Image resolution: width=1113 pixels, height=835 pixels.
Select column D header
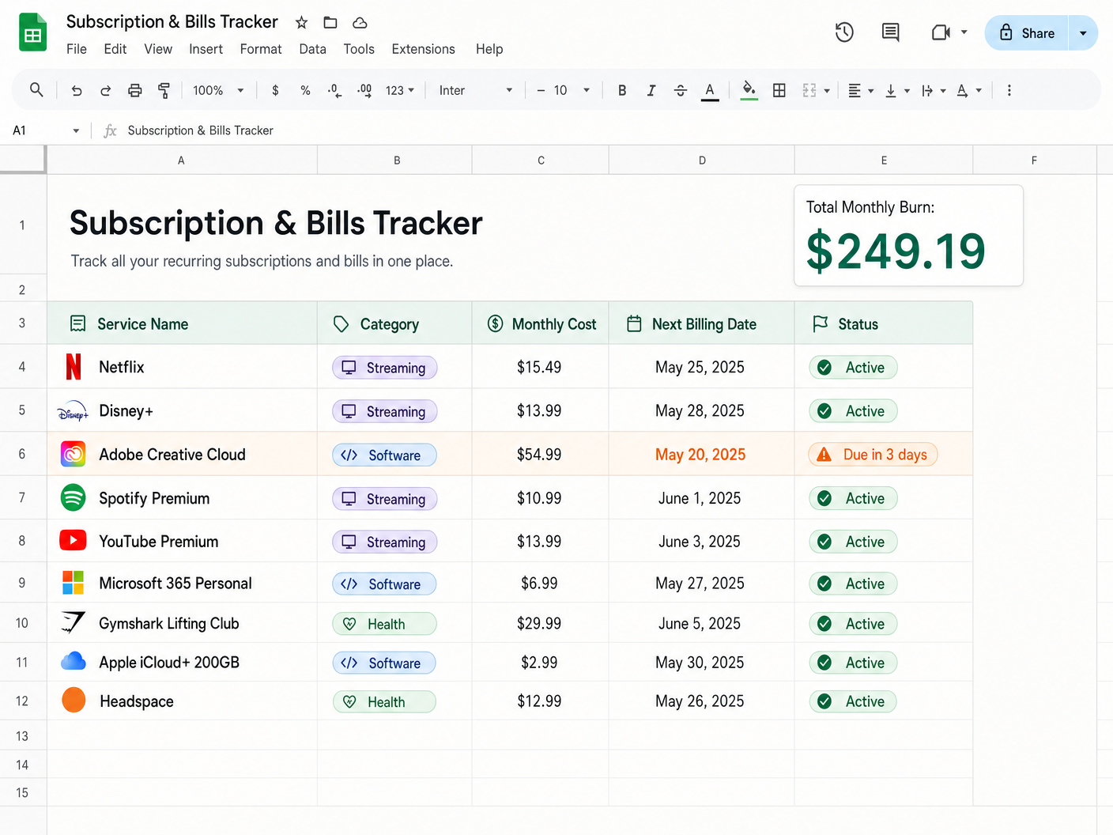pos(701,160)
